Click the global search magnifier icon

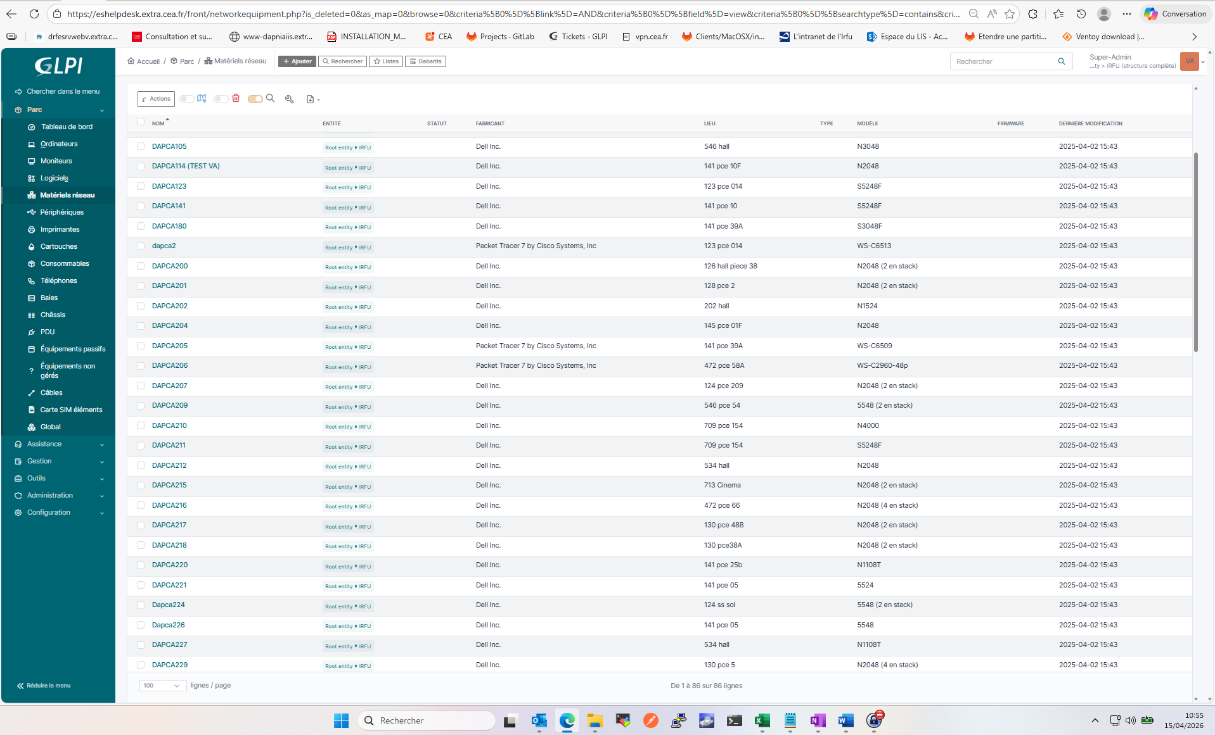pos(1061,61)
